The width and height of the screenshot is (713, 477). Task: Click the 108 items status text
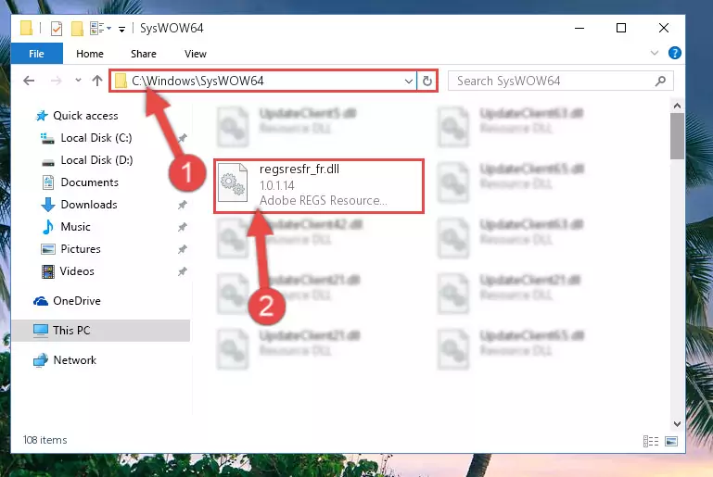click(x=45, y=440)
